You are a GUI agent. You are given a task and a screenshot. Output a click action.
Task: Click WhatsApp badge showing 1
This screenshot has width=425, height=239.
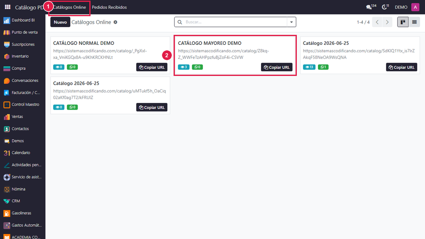(x=323, y=67)
